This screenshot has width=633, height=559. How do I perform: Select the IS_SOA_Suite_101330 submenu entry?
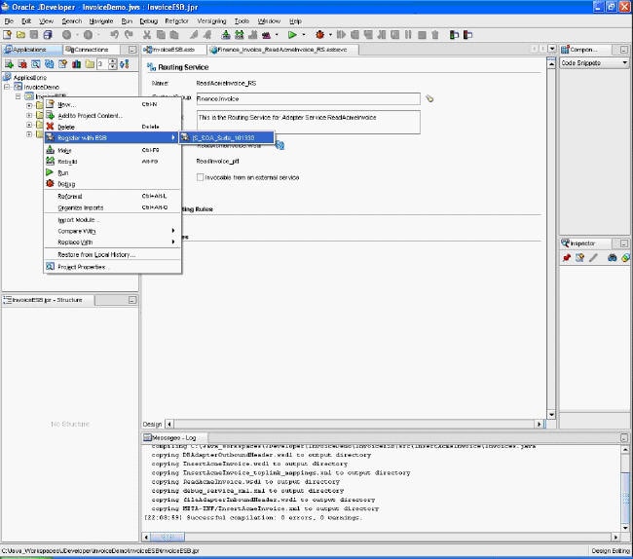pyautogui.click(x=227, y=137)
